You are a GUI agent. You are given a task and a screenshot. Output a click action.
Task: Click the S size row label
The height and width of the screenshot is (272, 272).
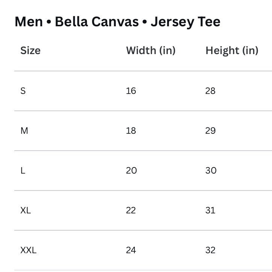click(x=23, y=91)
